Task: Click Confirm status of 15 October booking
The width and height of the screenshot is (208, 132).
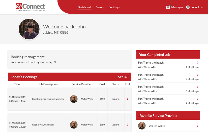Action: tap(115, 99)
